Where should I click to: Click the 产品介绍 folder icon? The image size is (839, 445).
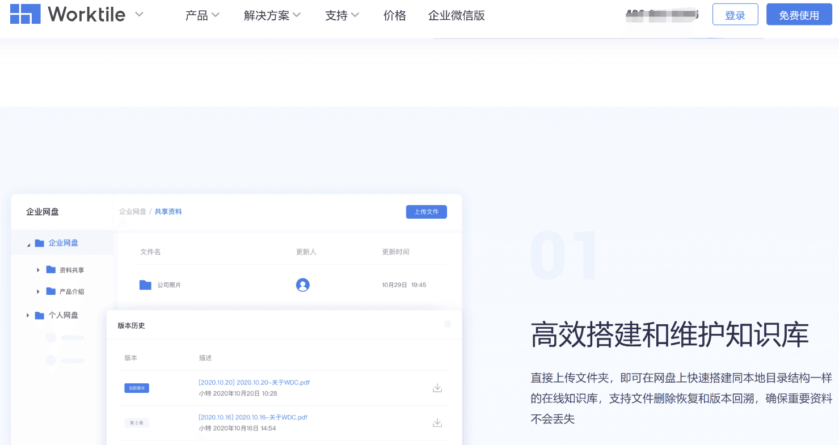click(x=51, y=291)
